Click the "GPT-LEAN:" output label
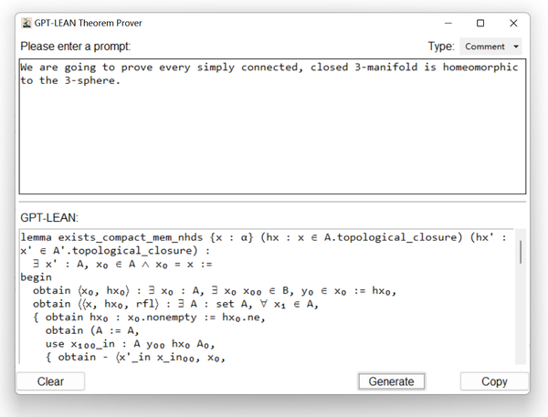 click(x=51, y=218)
